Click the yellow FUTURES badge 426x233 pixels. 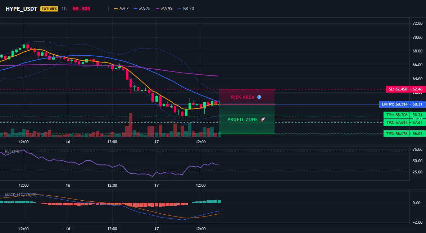[49, 9]
